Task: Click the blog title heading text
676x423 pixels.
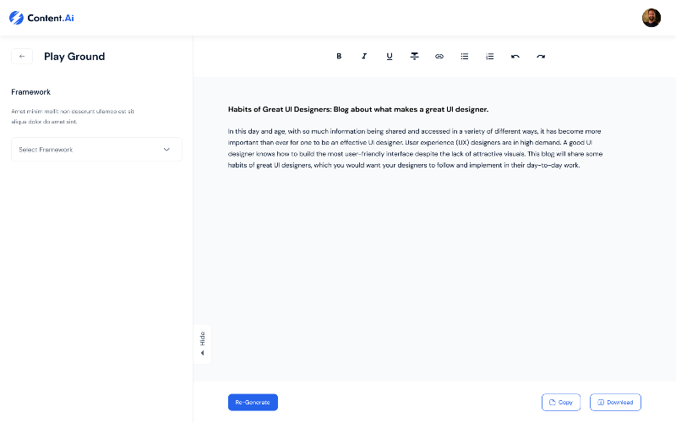Action: click(357, 110)
